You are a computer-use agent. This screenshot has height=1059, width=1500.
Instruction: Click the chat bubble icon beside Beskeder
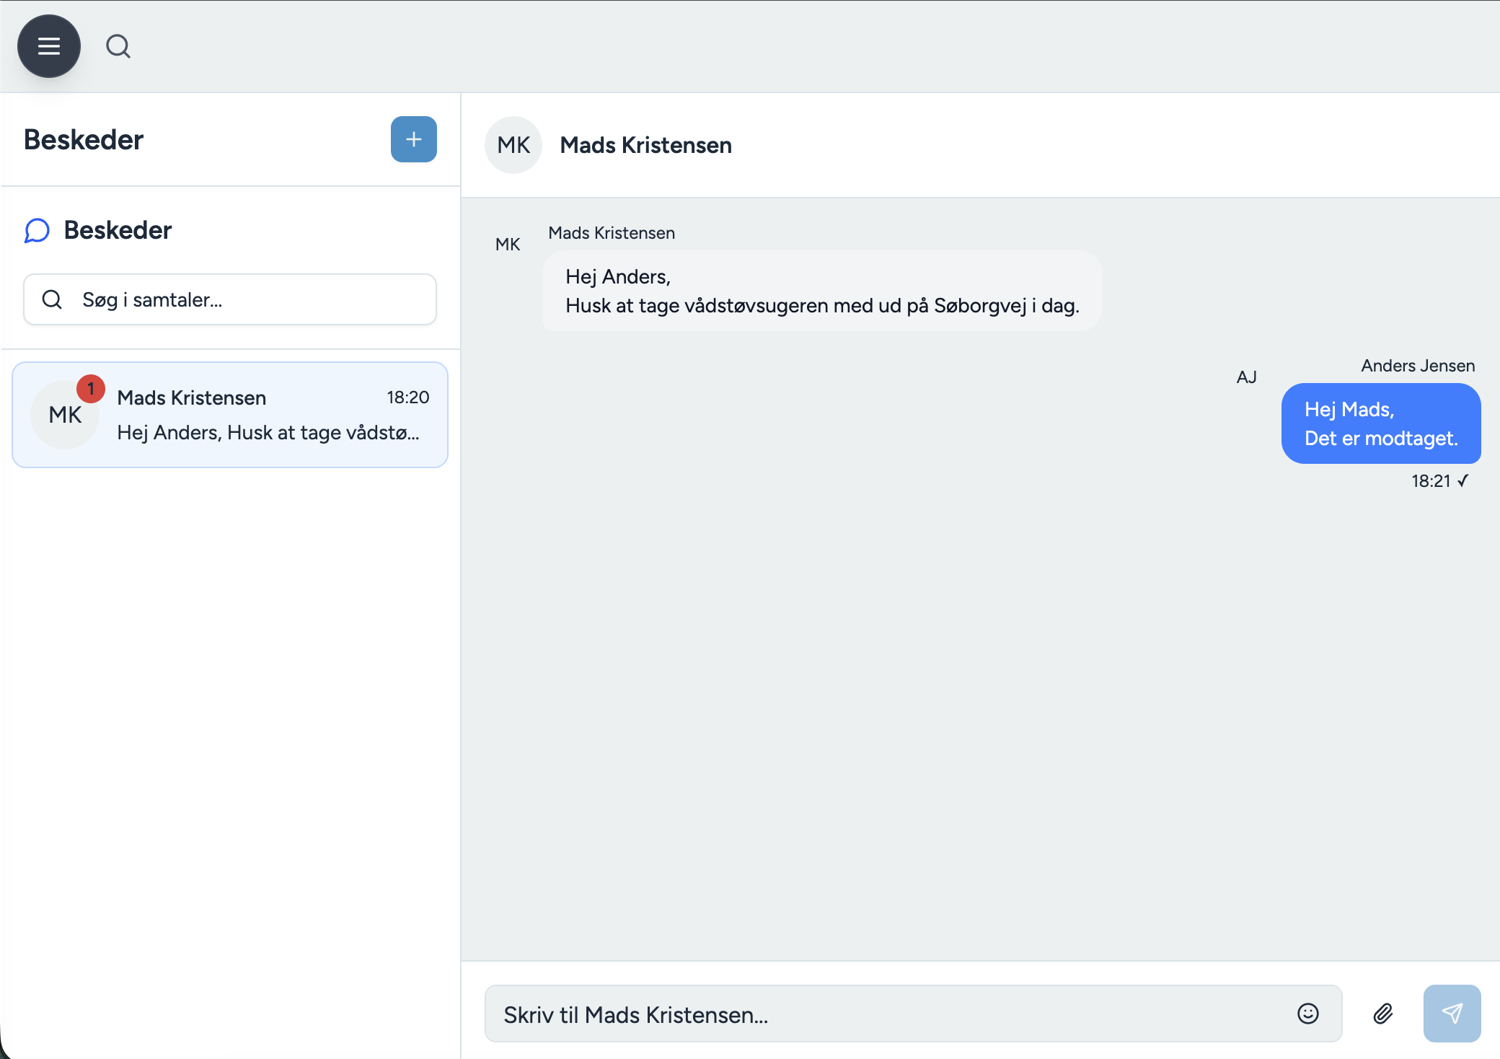pos(37,230)
